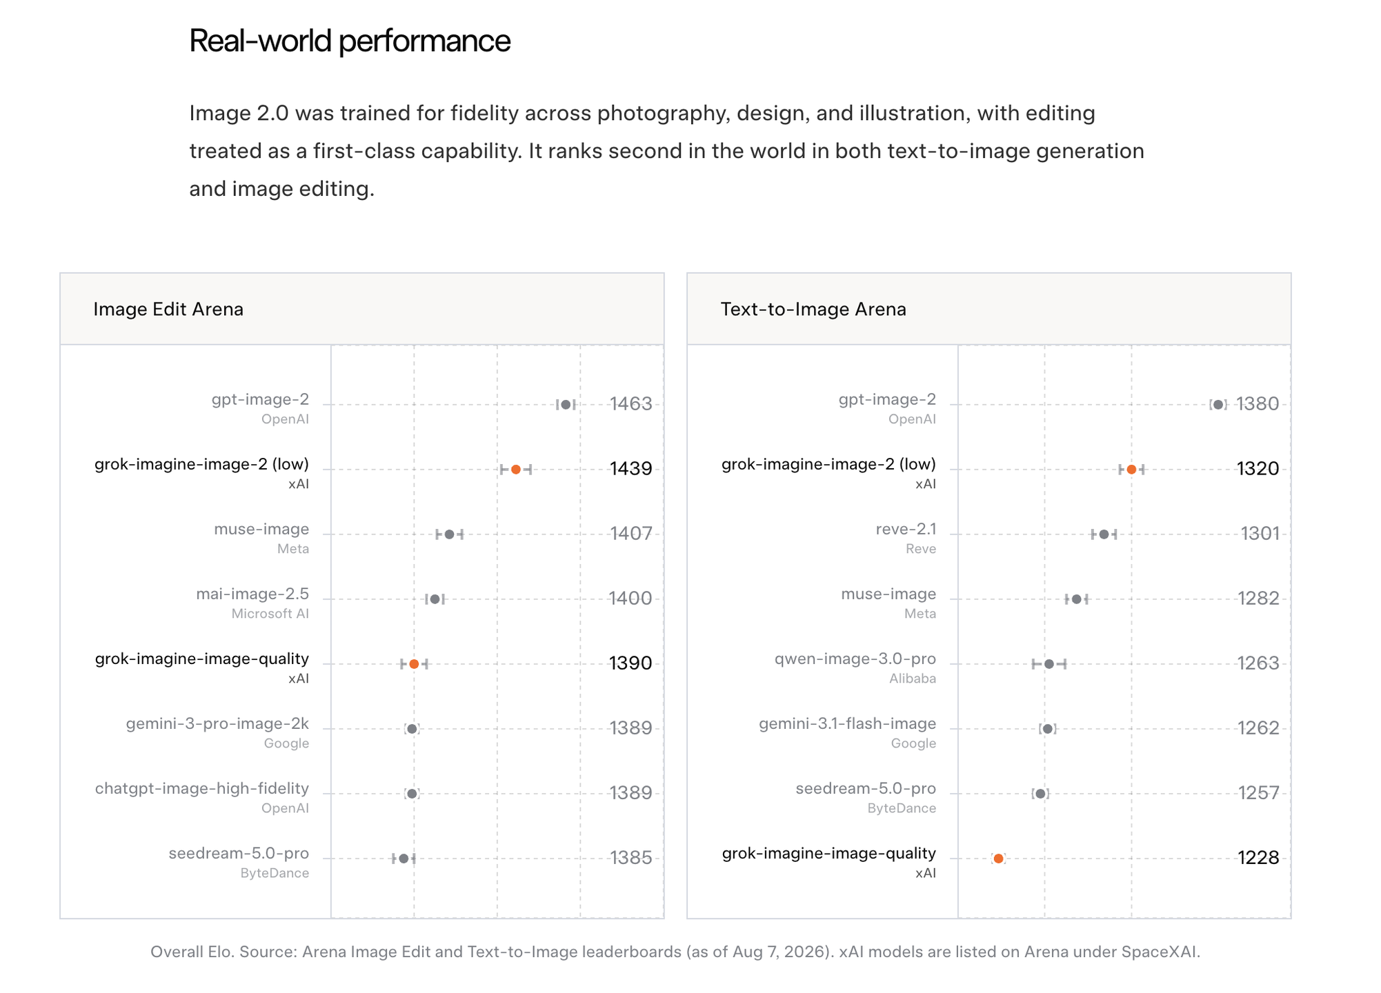Click the Real-world performance heading
Viewport: 1381px width, 993px height.
tap(350, 41)
